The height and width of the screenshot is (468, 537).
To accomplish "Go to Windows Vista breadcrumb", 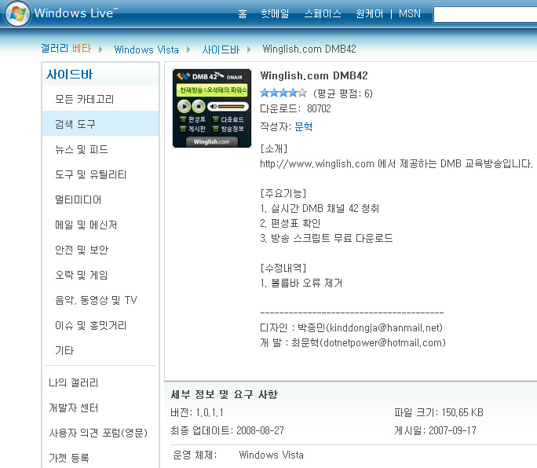I will coord(146,49).
